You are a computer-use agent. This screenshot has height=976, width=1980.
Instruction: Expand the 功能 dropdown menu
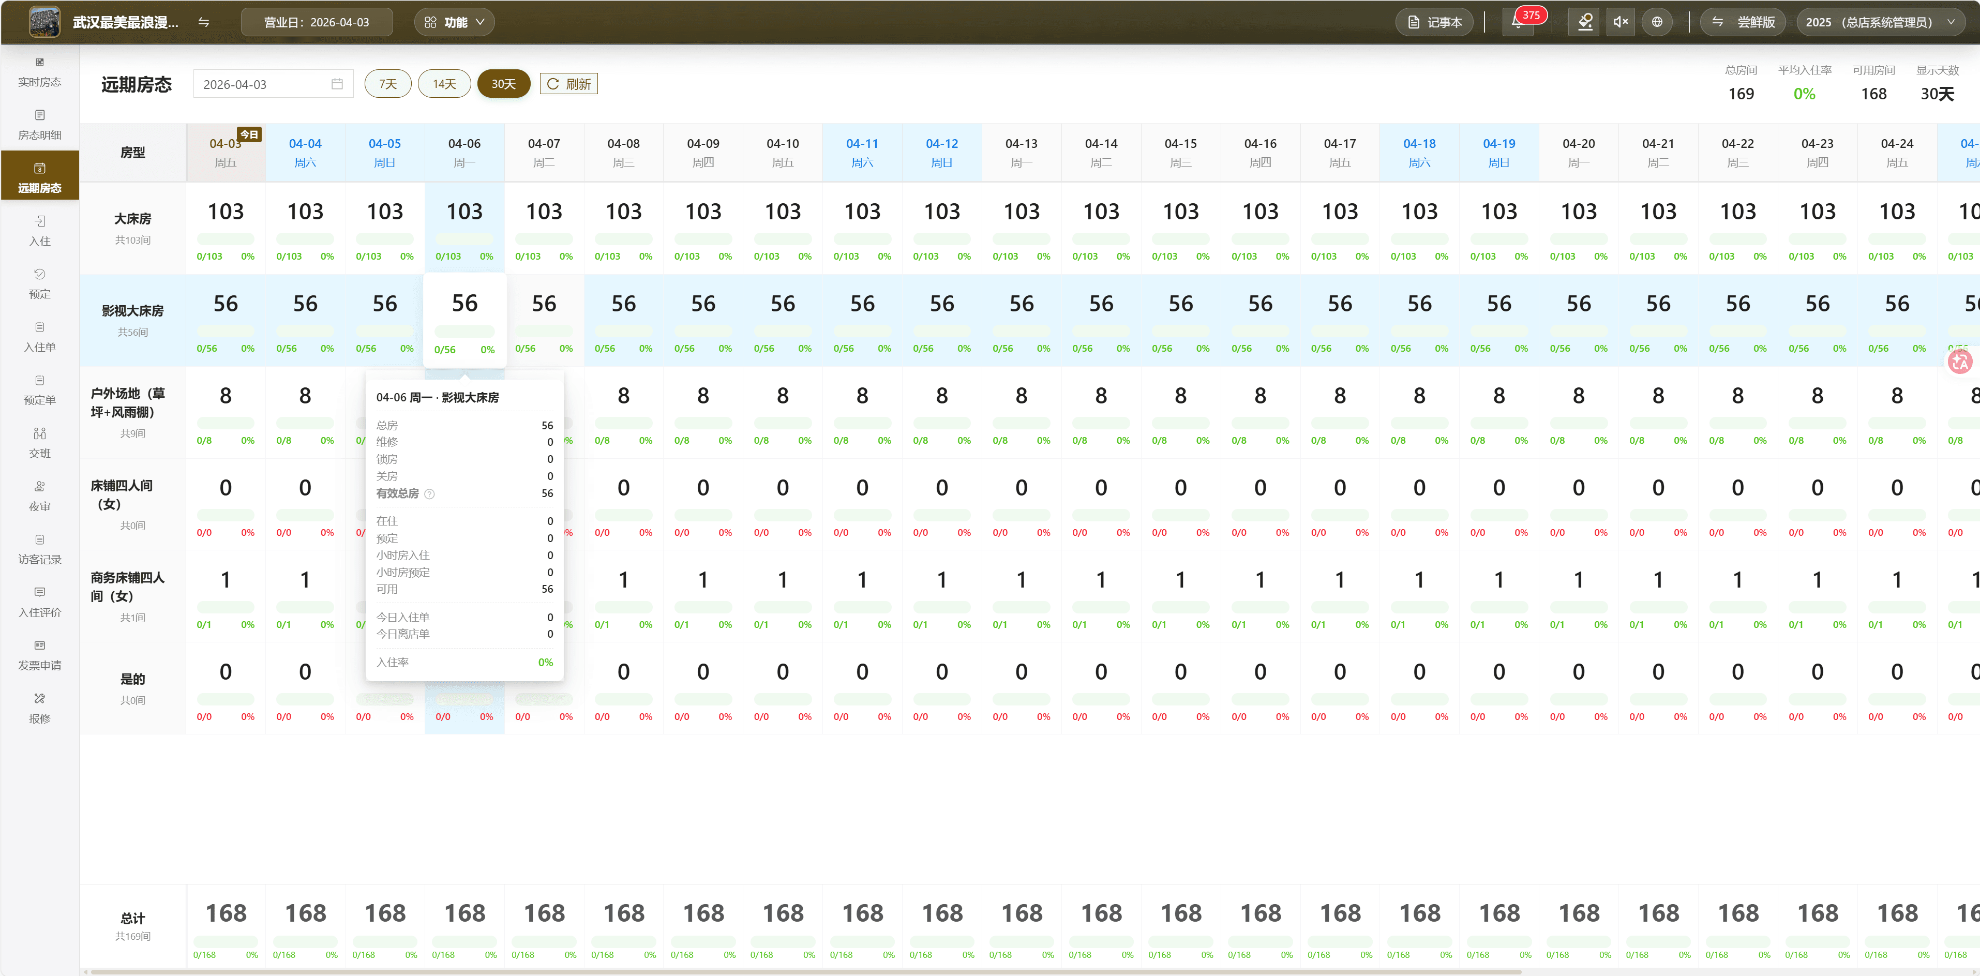(454, 22)
